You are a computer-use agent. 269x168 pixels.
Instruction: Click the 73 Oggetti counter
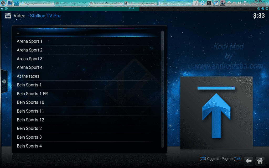pyautogui.click(x=209, y=159)
